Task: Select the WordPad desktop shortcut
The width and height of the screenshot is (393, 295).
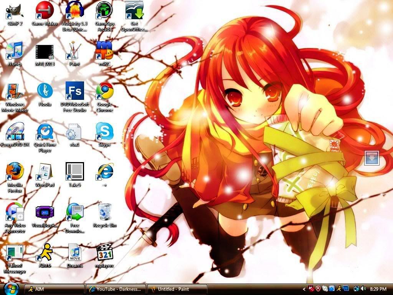Action: (x=45, y=175)
